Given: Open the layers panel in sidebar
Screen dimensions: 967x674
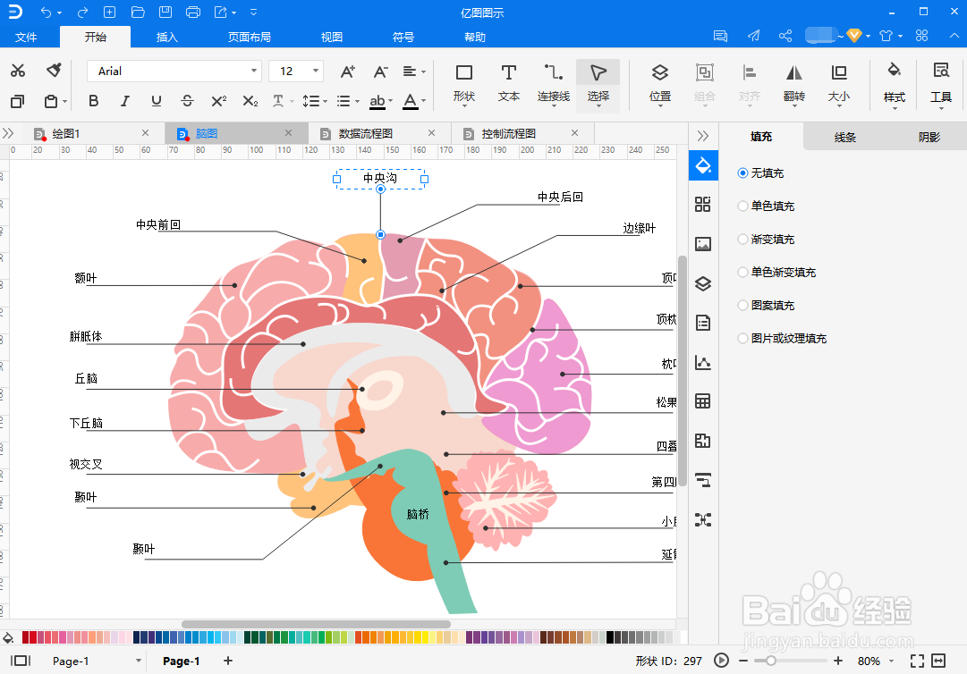Looking at the screenshot, I should (x=703, y=283).
